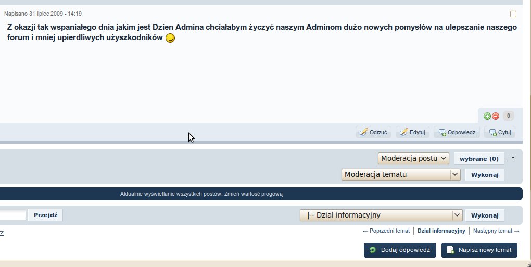The image size is (531, 267).
Task: Click the reputation score 0 badge
Action: coord(508,116)
